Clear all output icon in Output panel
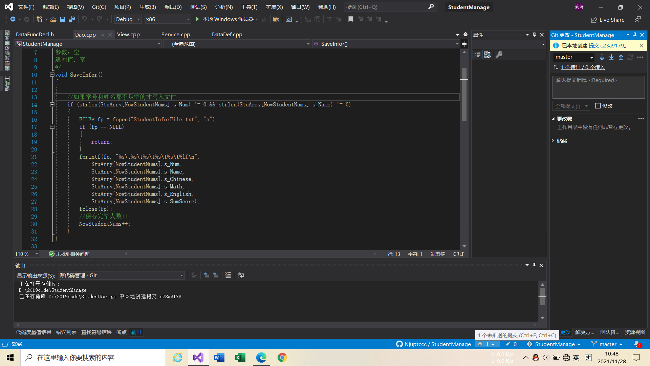The image size is (650, 366). pos(228,275)
